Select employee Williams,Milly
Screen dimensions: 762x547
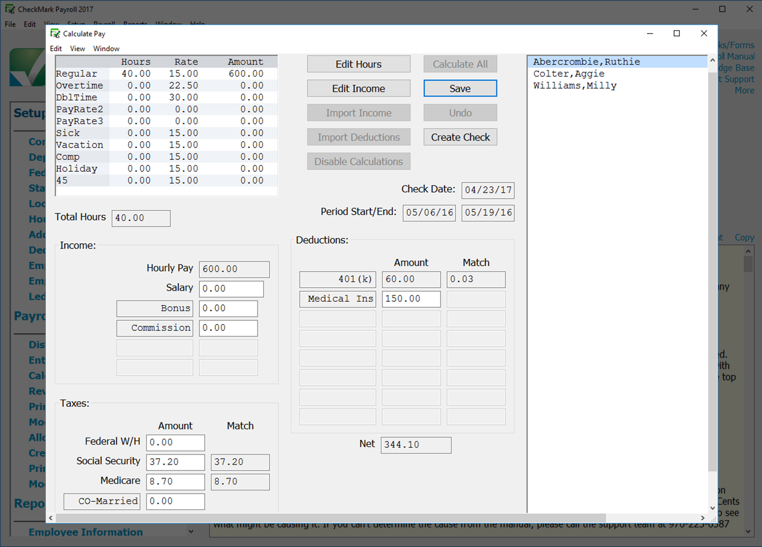point(617,85)
